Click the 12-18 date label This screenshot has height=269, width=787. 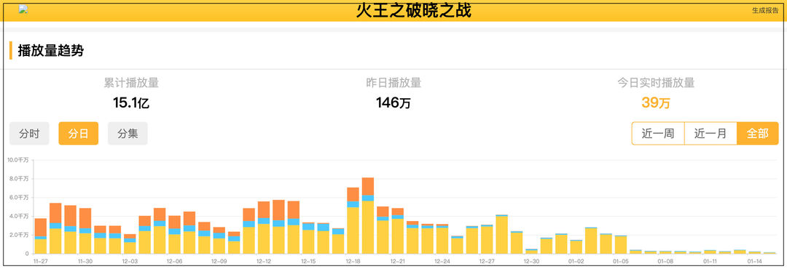point(353,261)
